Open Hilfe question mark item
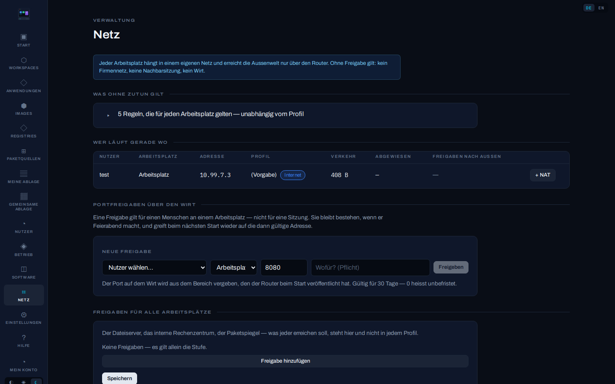The height and width of the screenshot is (384, 615). pyautogui.click(x=23, y=341)
